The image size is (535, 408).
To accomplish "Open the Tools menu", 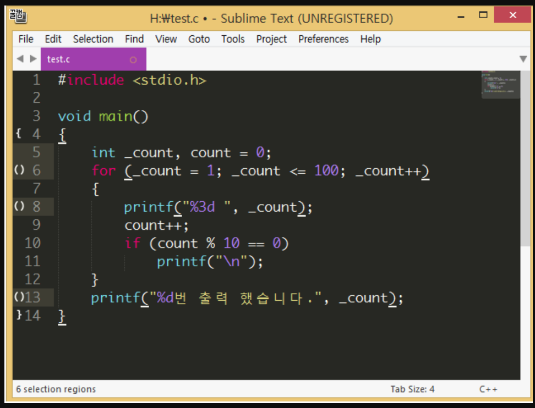I will 233,39.
